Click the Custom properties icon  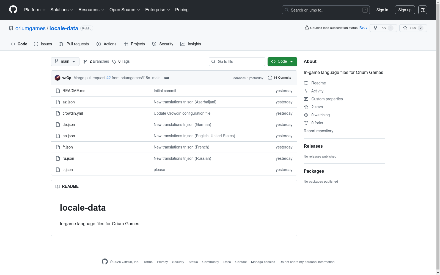[306, 99]
